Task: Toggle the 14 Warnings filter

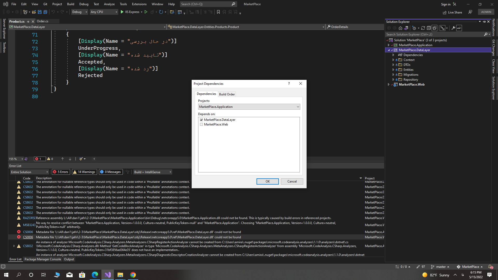Action: point(84,172)
